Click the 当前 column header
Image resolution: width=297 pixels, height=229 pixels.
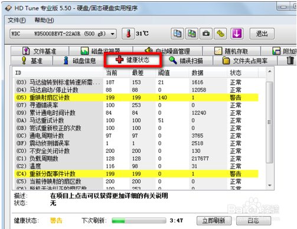(x=117, y=73)
